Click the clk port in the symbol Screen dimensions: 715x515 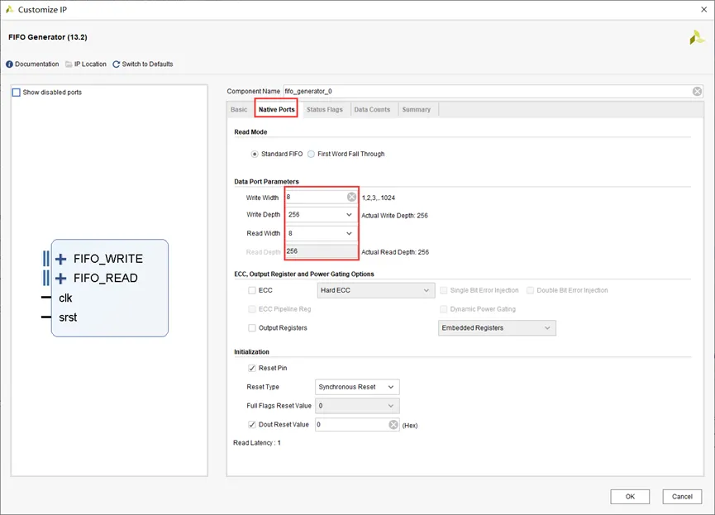(65, 298)
